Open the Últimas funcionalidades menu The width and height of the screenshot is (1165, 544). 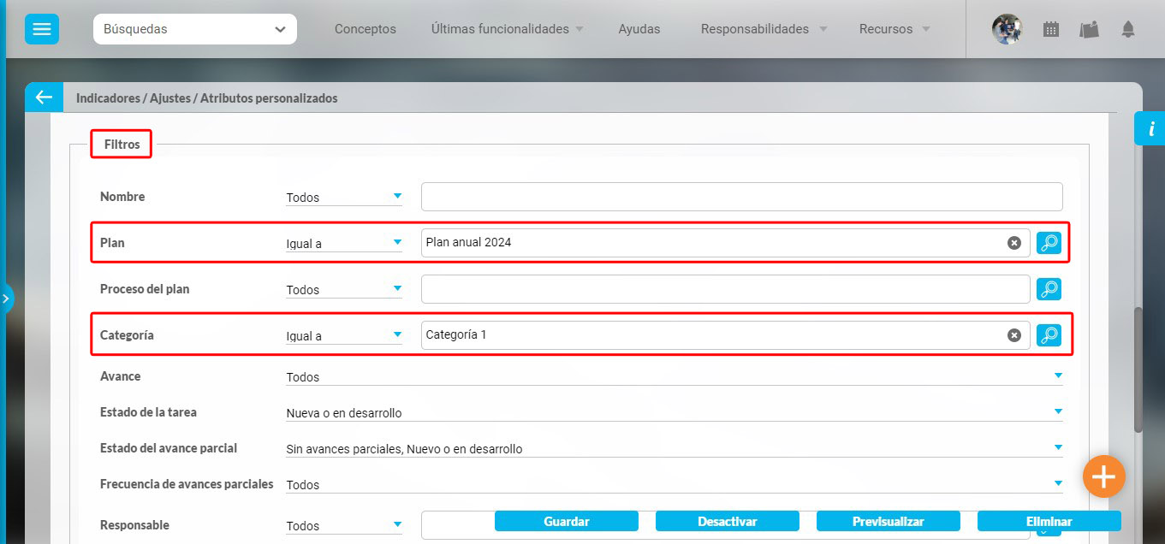[x=508, y=29]
